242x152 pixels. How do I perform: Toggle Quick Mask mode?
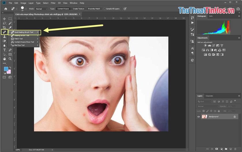click(x=4, y=77)
